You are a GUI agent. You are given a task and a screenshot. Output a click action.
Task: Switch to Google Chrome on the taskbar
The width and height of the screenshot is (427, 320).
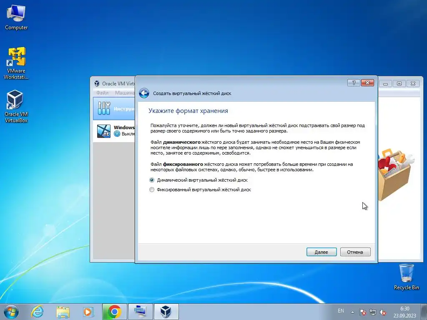pos(114,312)
